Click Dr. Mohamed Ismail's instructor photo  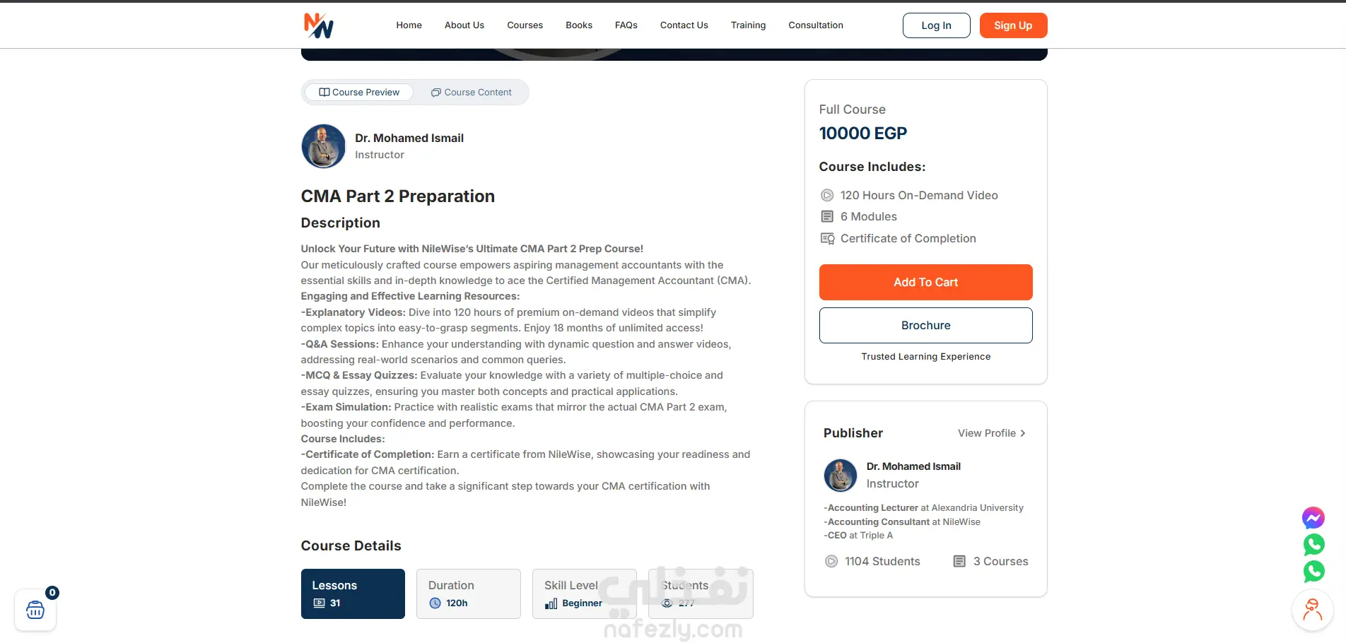323,146
